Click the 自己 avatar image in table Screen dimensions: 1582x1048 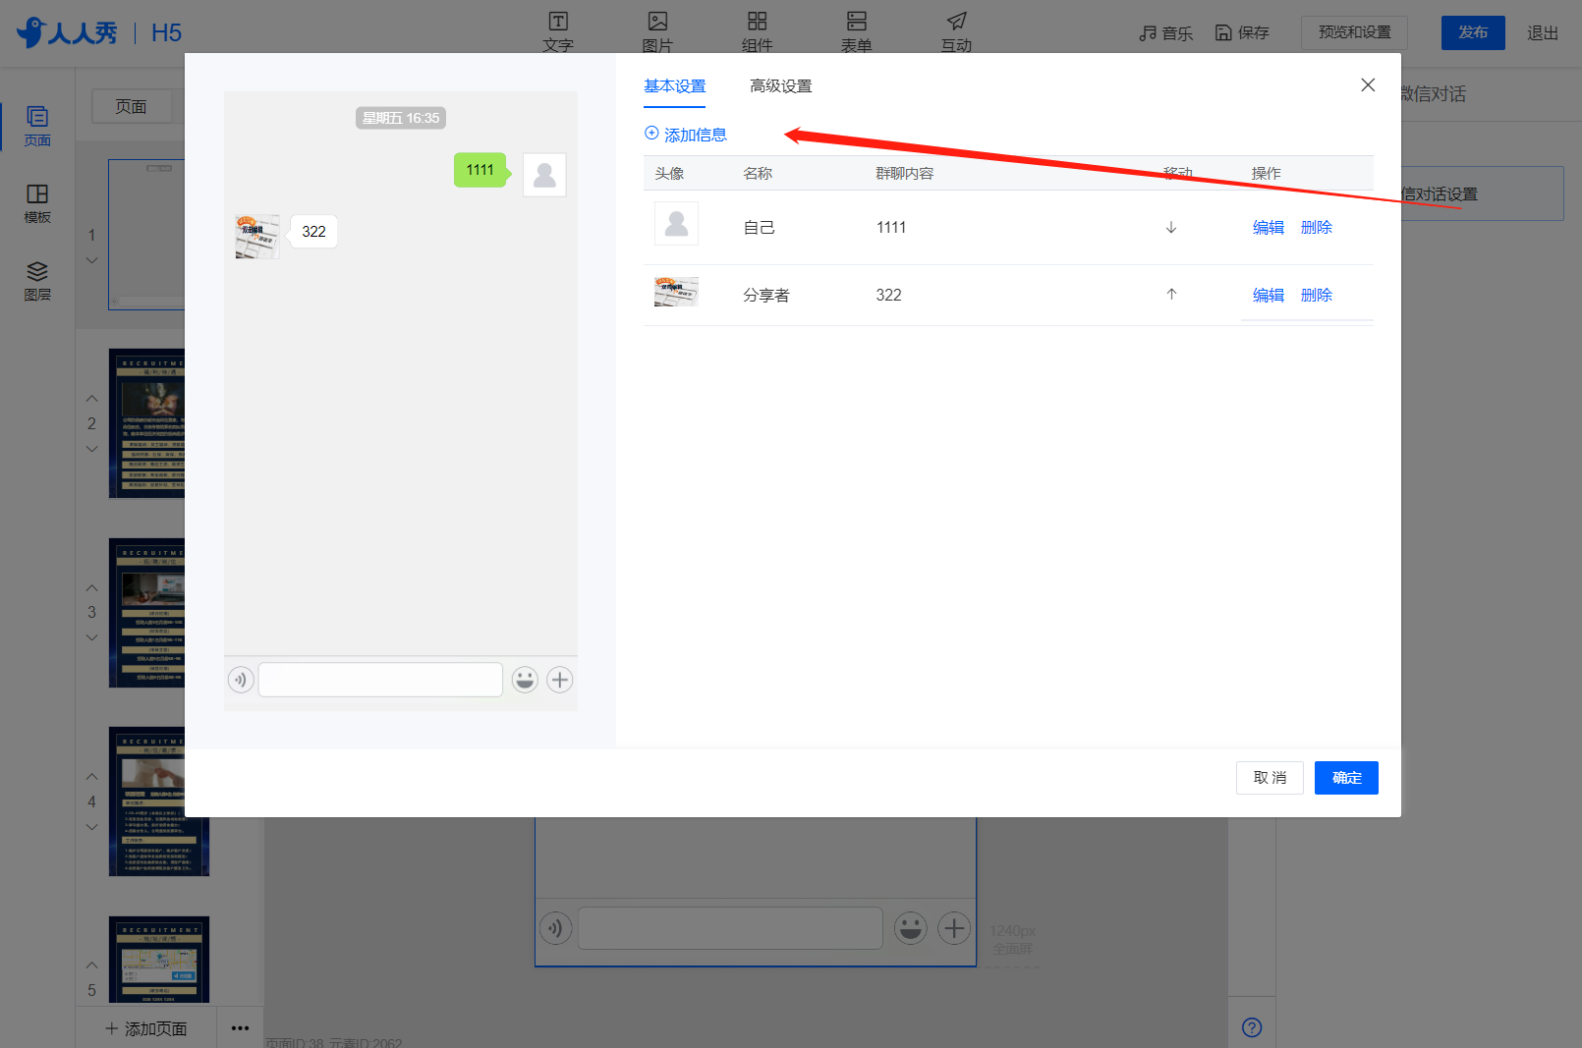tap(676, 224)
